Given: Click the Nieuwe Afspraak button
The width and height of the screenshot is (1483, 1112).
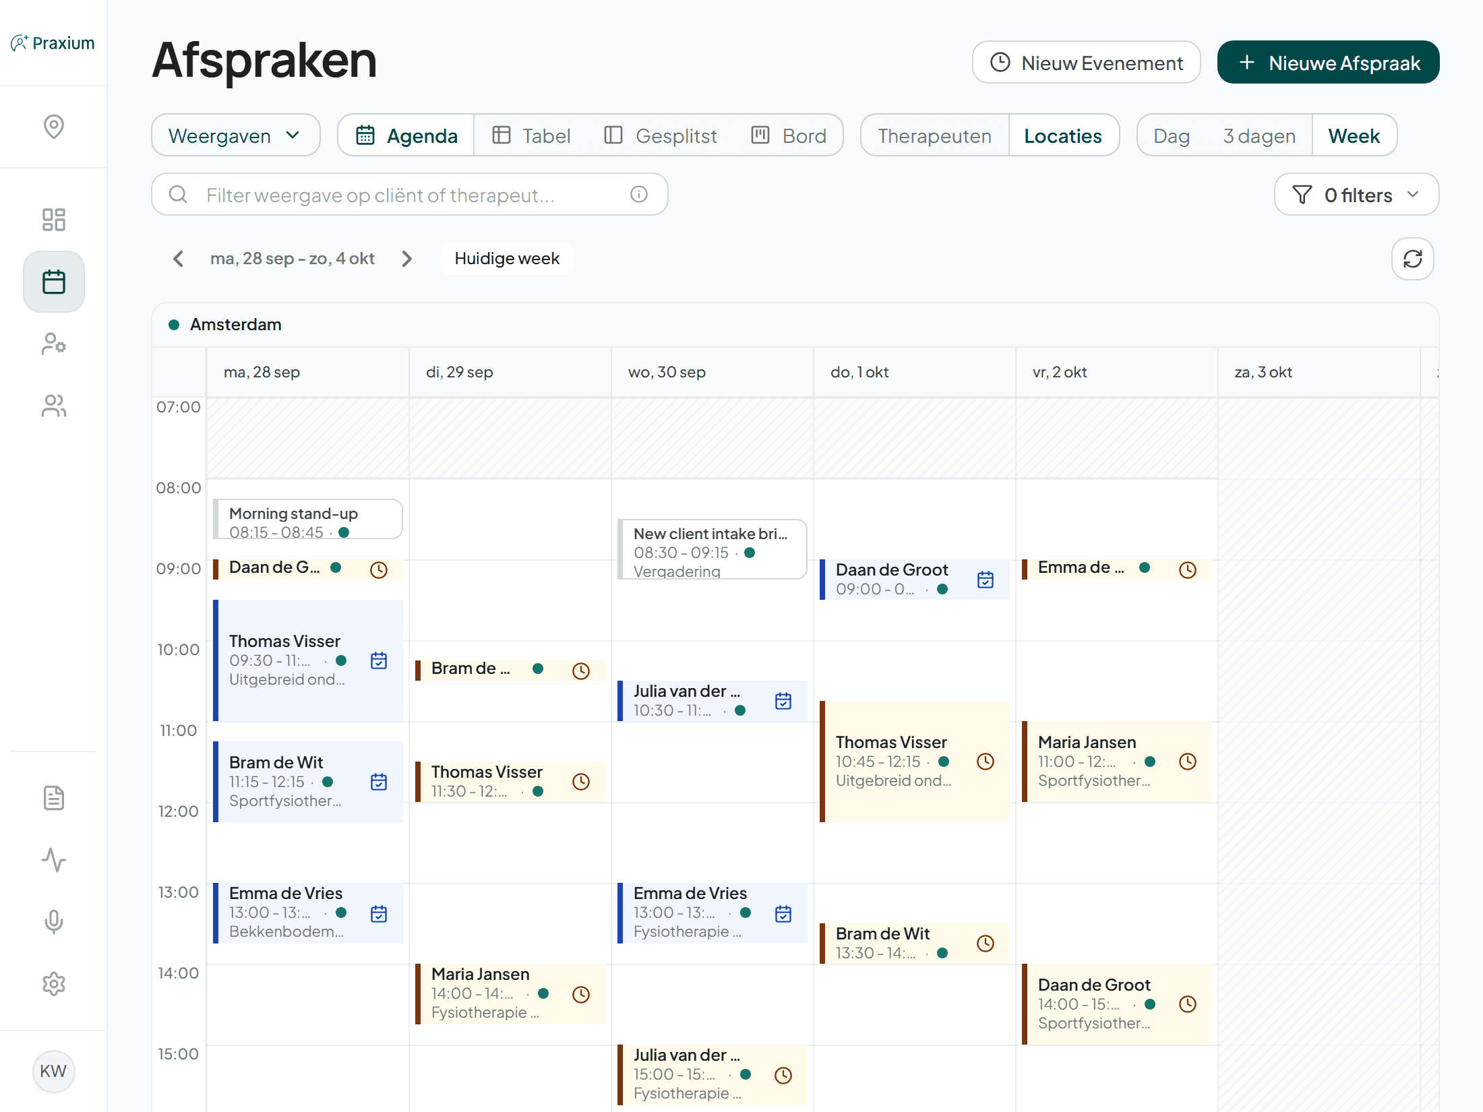Looking at the screenshot, I should coord(1328,63).
